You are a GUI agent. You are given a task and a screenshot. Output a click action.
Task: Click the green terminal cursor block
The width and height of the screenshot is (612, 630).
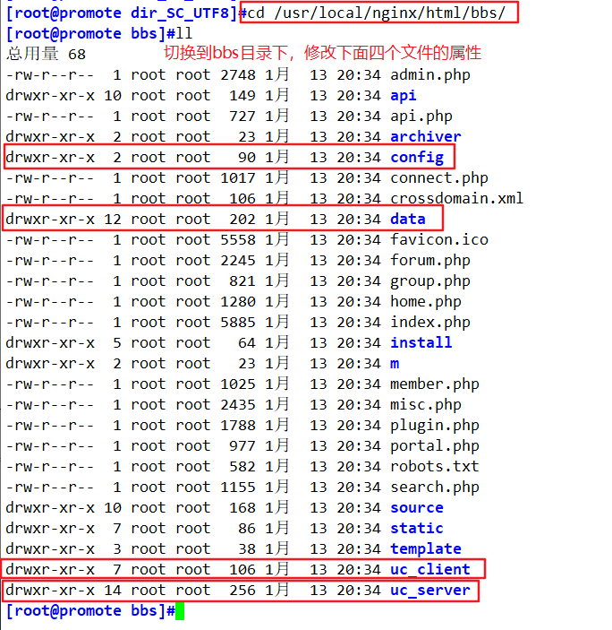click(180, 611)
